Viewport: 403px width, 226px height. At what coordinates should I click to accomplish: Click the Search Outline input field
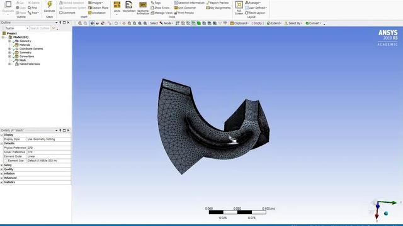pos(40,28)
